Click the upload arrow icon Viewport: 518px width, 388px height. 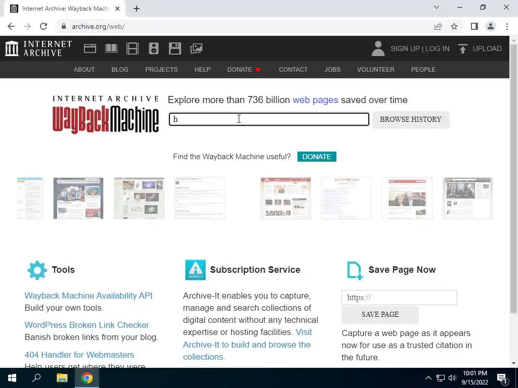point(463,48)
